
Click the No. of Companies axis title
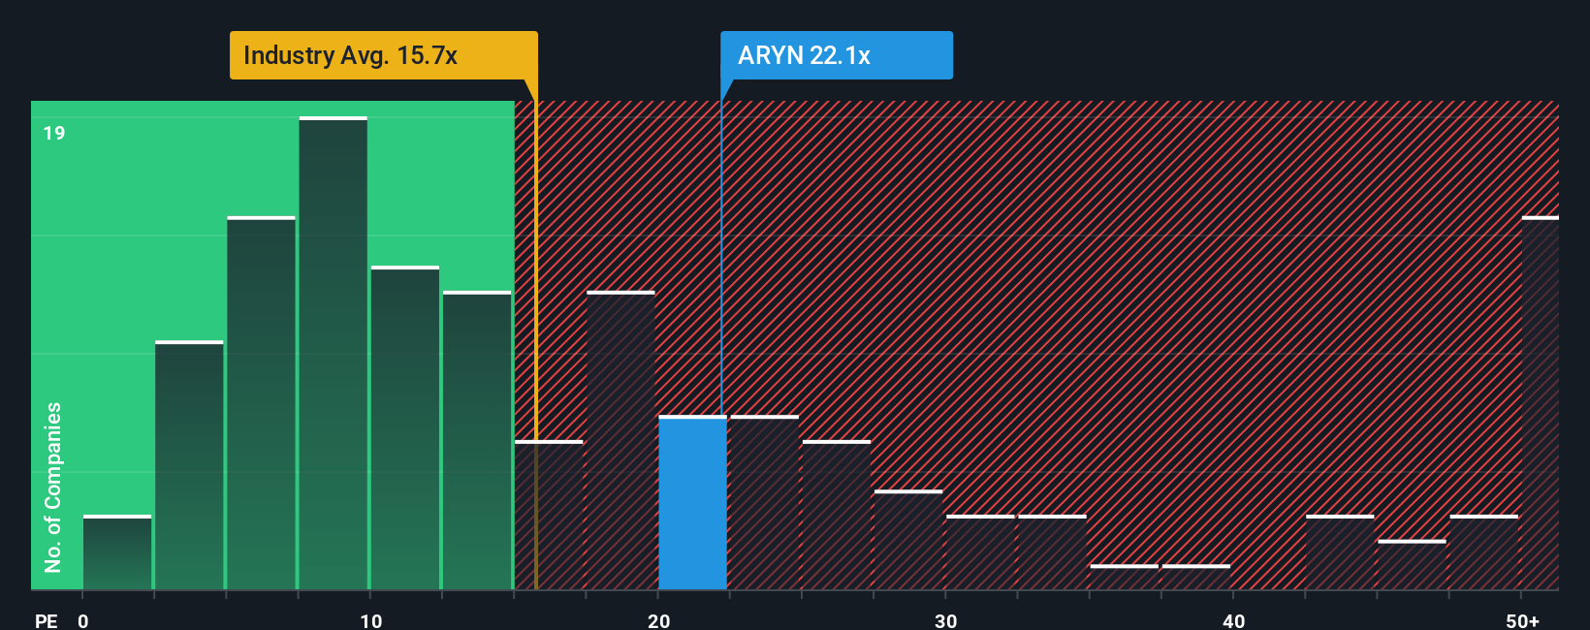(52, 487)
